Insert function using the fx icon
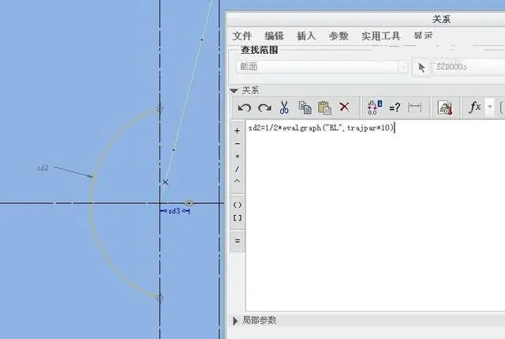The image size is (505, 339). (475, 107)
